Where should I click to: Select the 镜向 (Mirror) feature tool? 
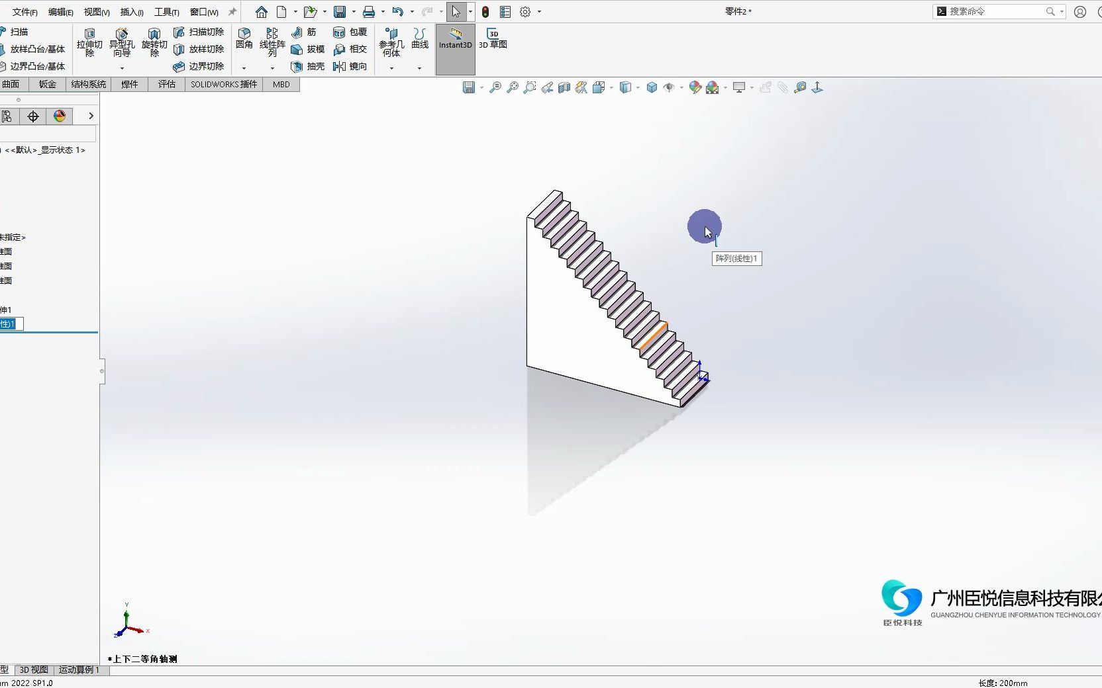pyautogui.click(x=350, y=67)
